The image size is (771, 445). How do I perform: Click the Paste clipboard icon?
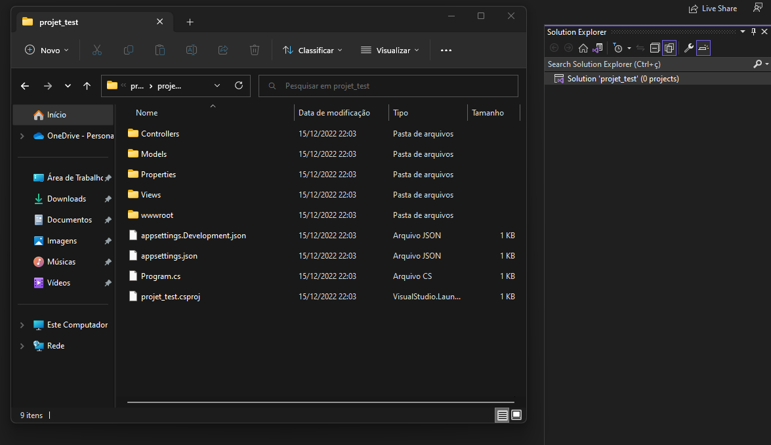click(160, 50)
